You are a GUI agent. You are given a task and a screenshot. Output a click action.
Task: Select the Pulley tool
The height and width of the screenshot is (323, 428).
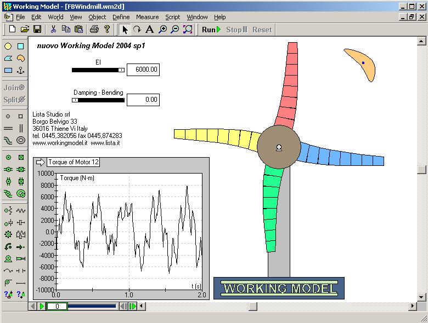(8, 282)
